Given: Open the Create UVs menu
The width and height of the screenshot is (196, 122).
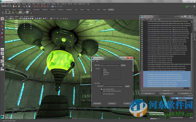Looking at the screenshot, I should 64,4.
